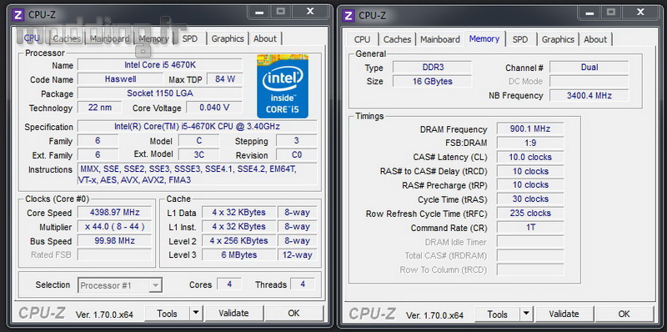Click the memory Type value DDR3

(432, 68)
